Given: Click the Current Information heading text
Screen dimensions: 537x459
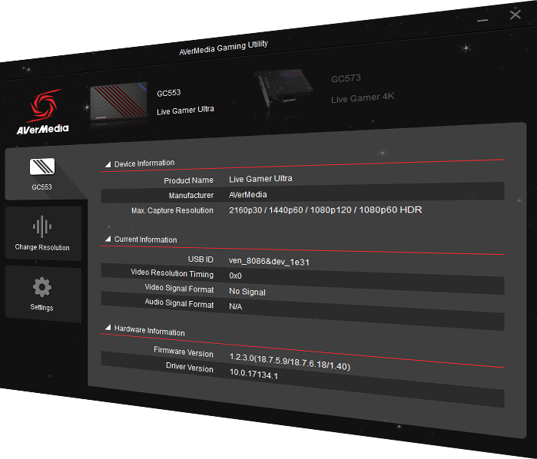Looking at the screenshot, I should (x=146, y=239).
